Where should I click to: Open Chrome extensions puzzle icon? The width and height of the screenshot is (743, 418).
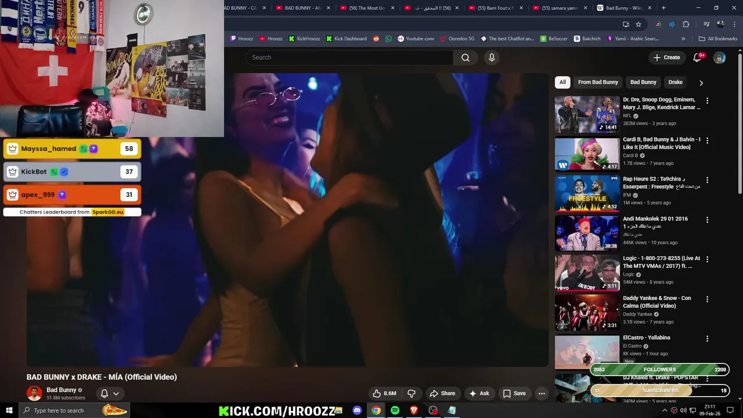tap(686, 24)
